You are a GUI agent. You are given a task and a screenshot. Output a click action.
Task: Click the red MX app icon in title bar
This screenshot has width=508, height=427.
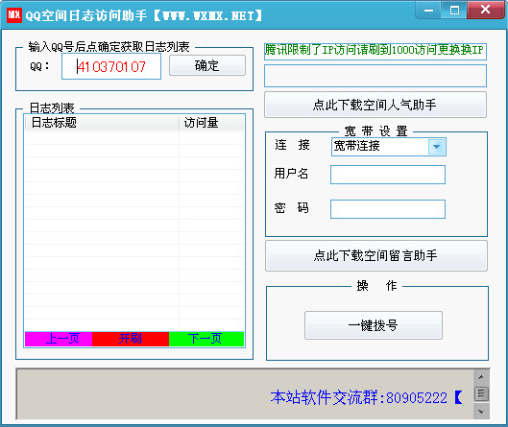pos(14,15)
